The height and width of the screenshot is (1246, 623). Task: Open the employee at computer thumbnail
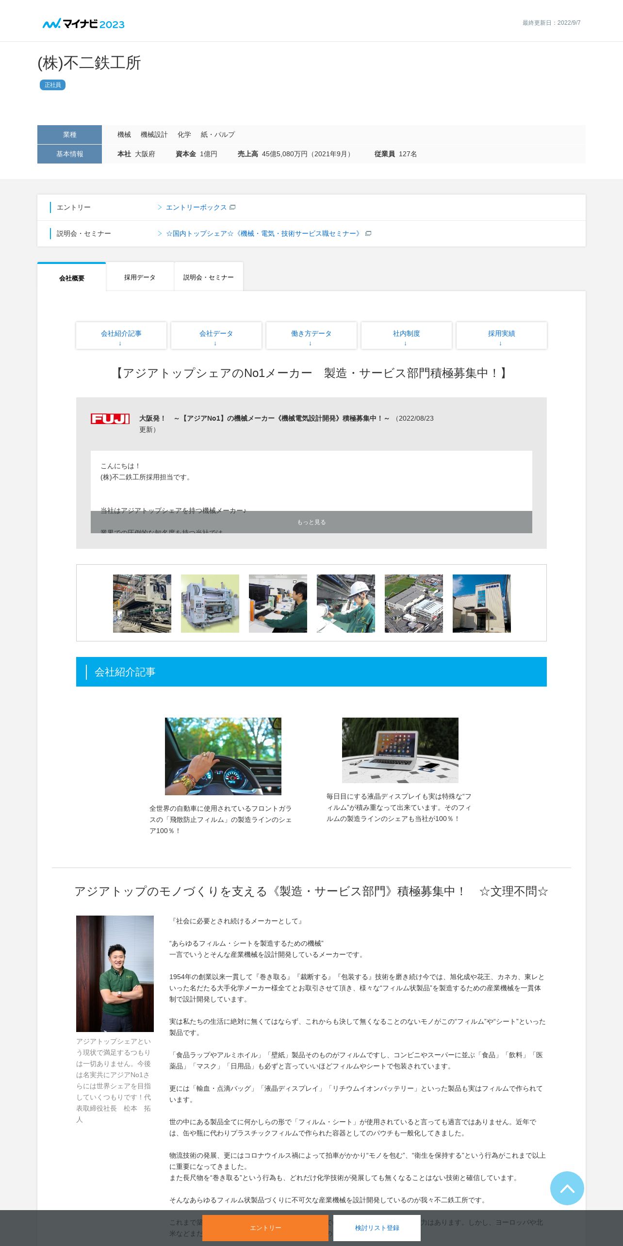click(278, 604)
